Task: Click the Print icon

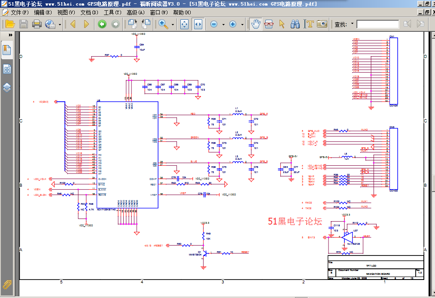Action: [x=37, y=24]
